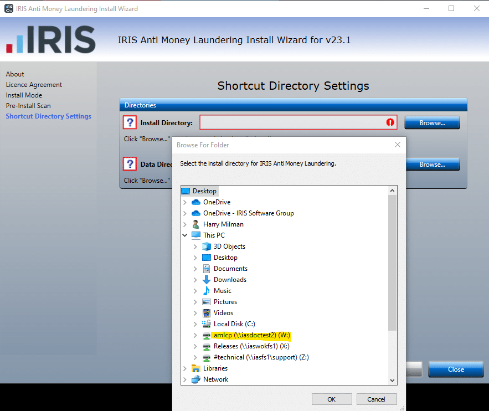This screenshot has height=411, width=489.
Task: Expand the Harry Milman node
Action: click(x=185, y=224)
